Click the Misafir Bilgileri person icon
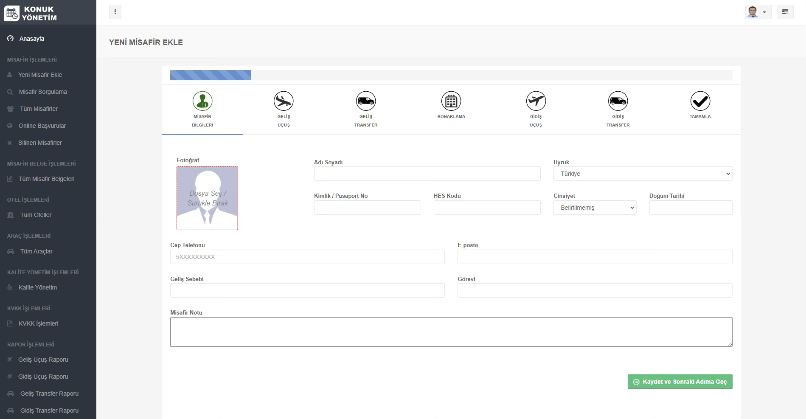The image size is (806, 419). pyautogui.click(x=202, y=101)
